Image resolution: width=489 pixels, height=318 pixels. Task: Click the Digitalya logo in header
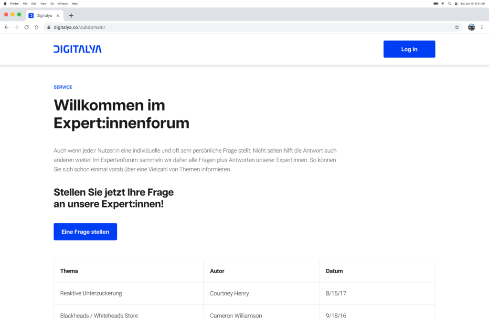tap(77, 49)
